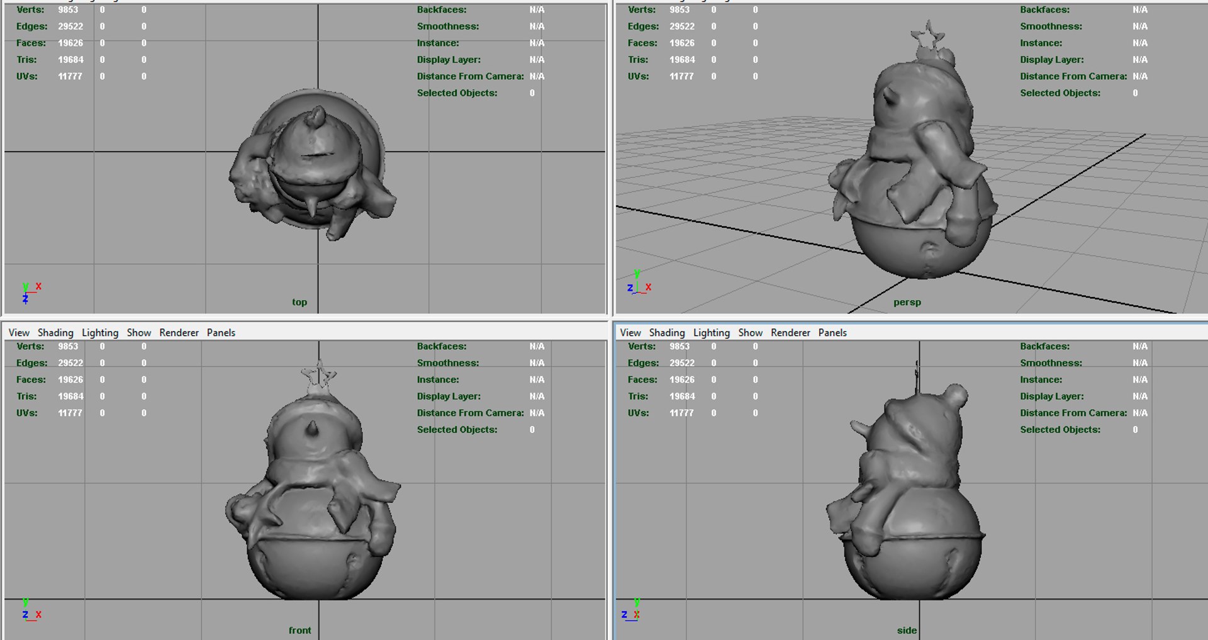Click 'Instance:' label in top view

(438, 43)
